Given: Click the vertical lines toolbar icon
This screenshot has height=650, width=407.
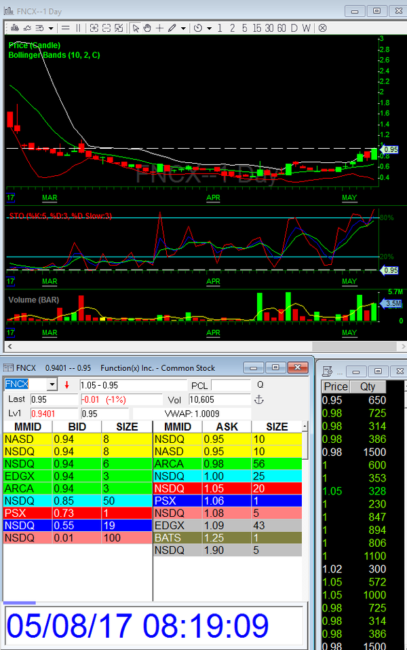Looking at the screenshot, I should point(78,28).
